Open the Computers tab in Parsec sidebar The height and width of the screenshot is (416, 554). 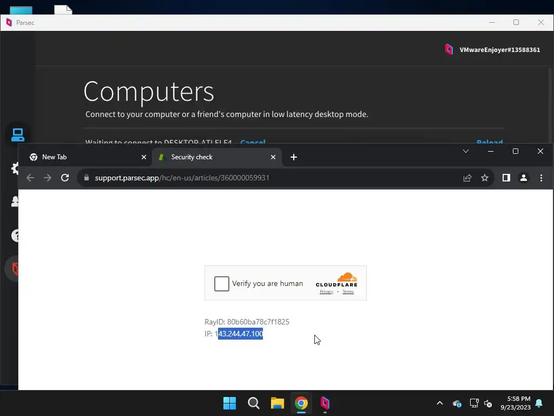[x=17, y=135]
